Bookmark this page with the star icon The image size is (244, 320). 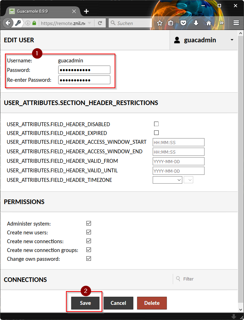[x=160, y=23]
